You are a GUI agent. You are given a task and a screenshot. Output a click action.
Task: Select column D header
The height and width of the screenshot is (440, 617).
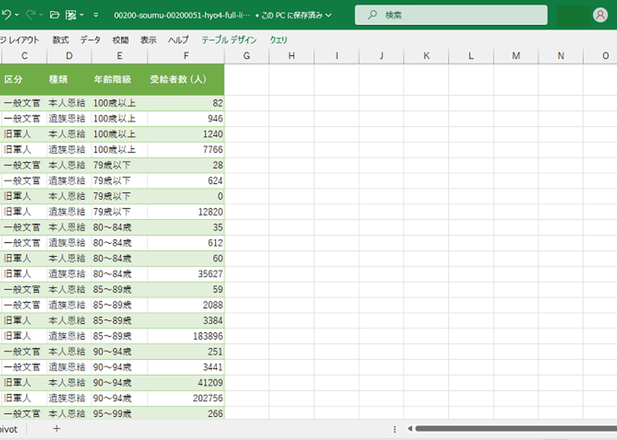point(69,56)
